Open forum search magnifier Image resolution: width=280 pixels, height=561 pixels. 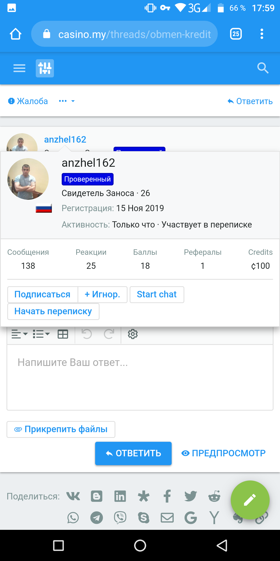coord(263,68)
